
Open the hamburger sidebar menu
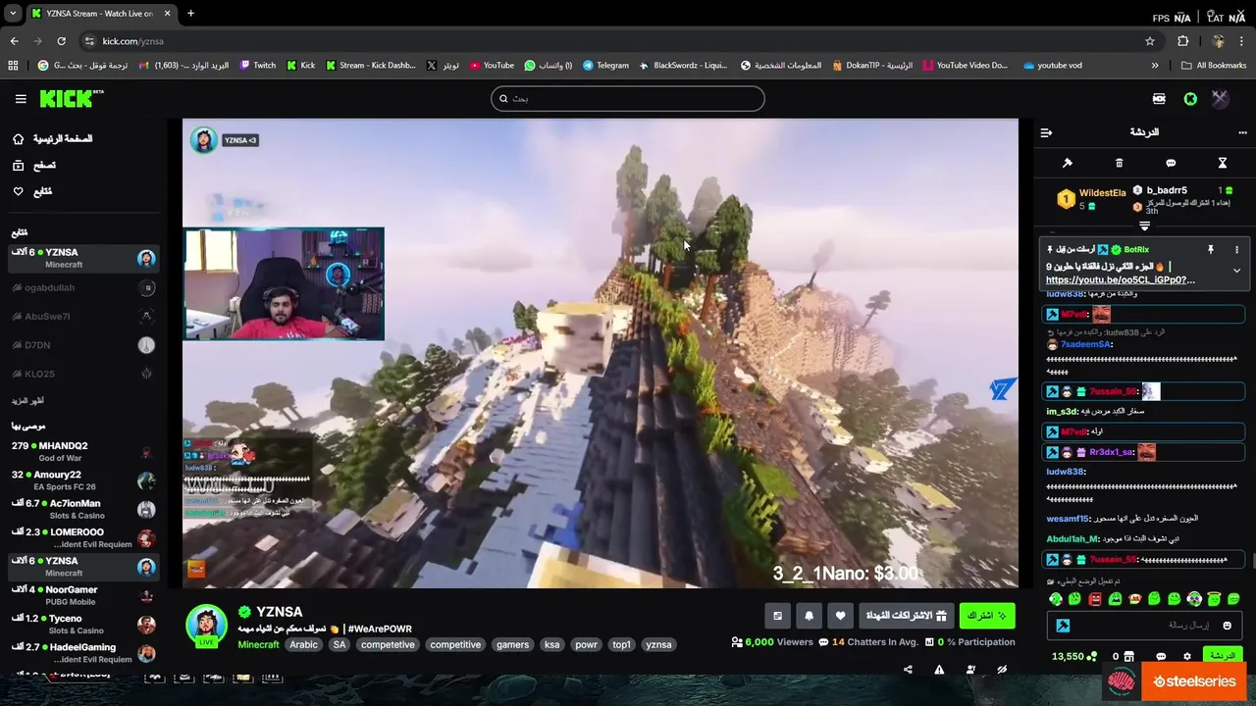tap(21, 99)
